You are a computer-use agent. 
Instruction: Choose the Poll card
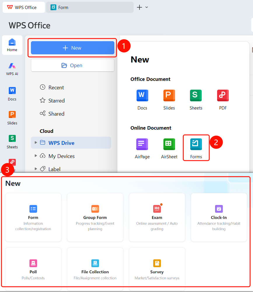pyautogui.click(x=33, y=269)
